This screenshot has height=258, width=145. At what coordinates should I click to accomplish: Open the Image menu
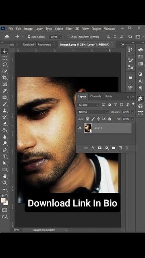click(28, 29)
